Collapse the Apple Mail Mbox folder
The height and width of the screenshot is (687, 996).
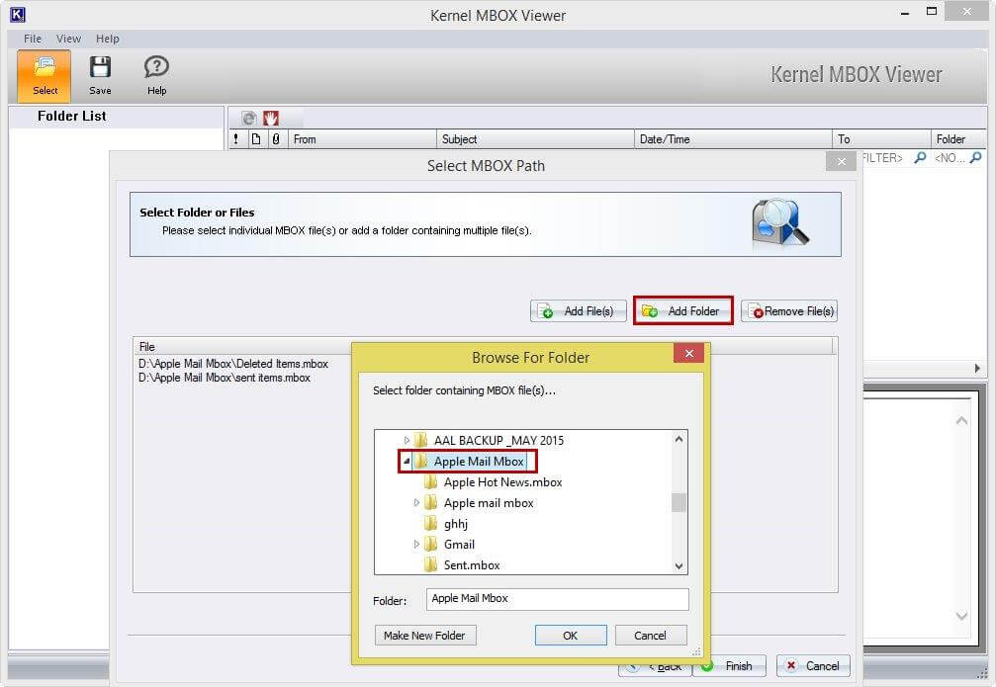tap(407, 462)
